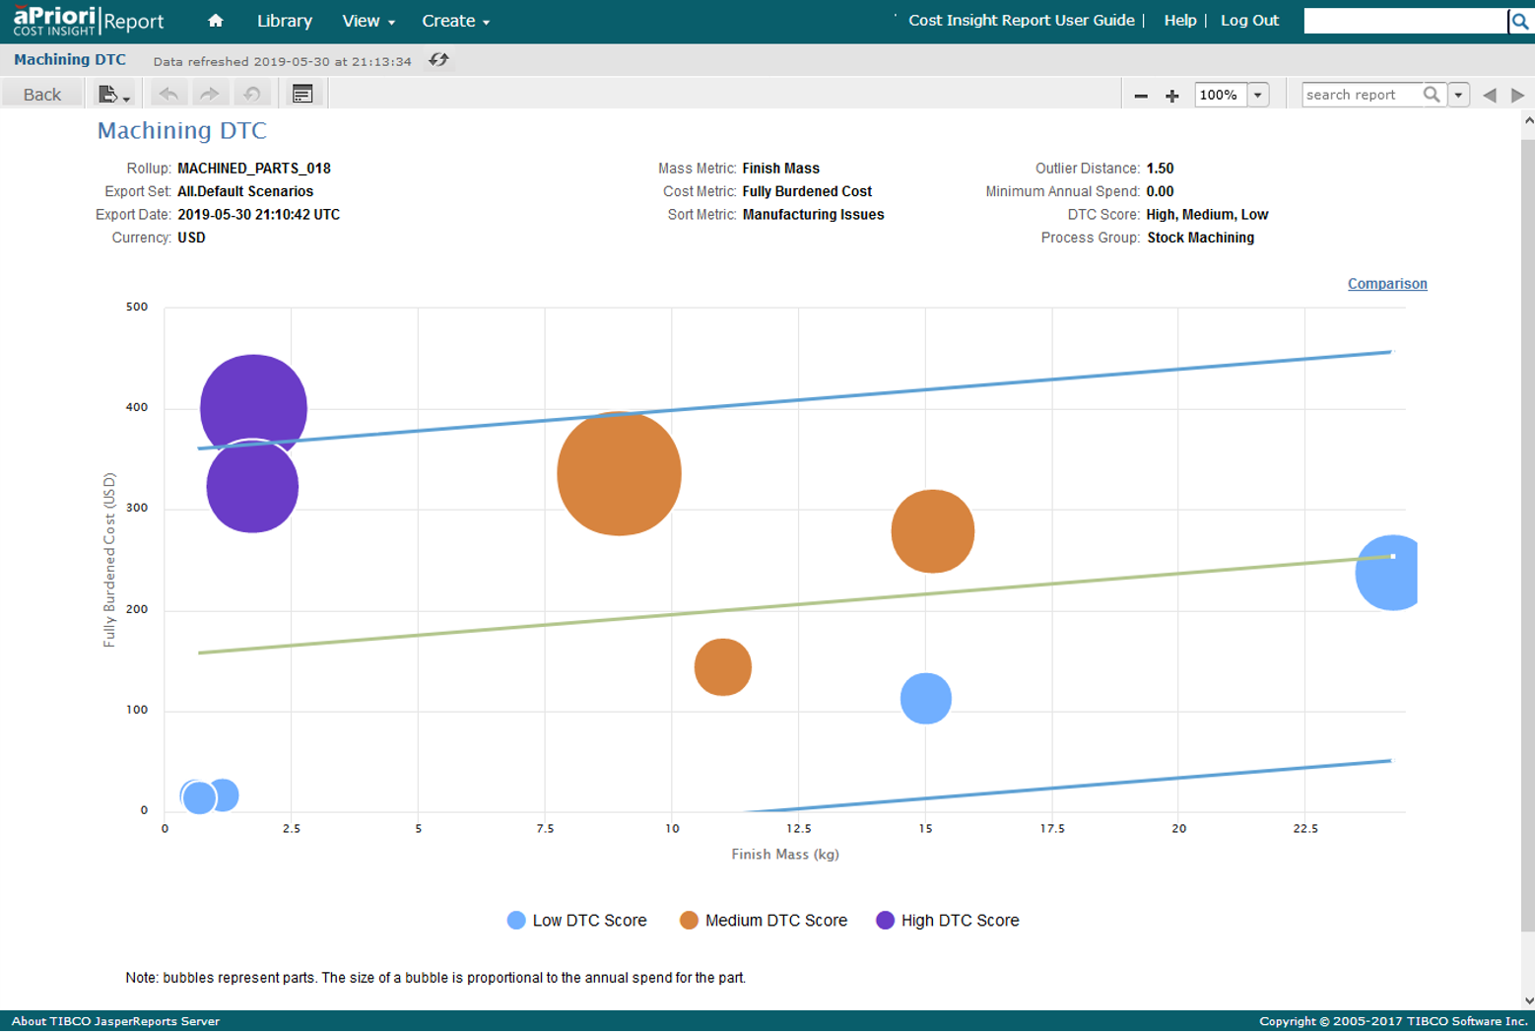Image resolution: width=1535 pixels, height=1032 pixels.
Task: Click the Export report icon
Action: (112, 95)
